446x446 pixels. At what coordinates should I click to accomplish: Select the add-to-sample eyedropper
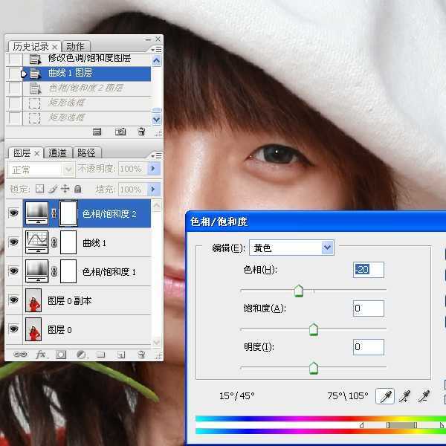[406, 396]
